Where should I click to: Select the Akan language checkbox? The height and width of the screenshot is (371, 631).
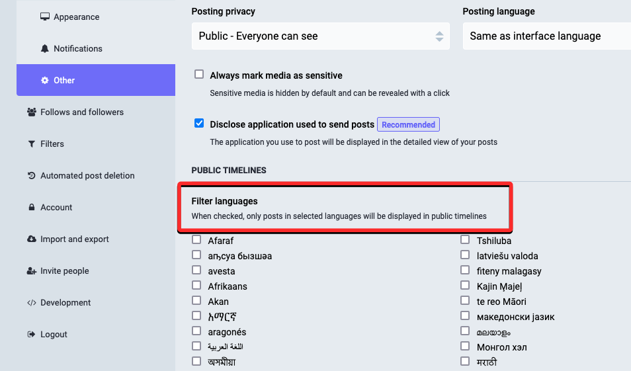[x=196, y=301]
